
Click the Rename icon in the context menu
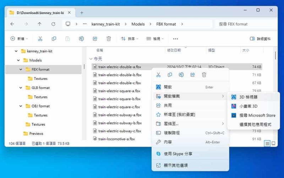[181, 75]
